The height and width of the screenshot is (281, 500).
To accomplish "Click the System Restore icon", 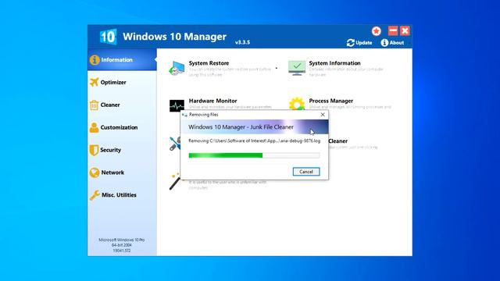I will 177,68.
